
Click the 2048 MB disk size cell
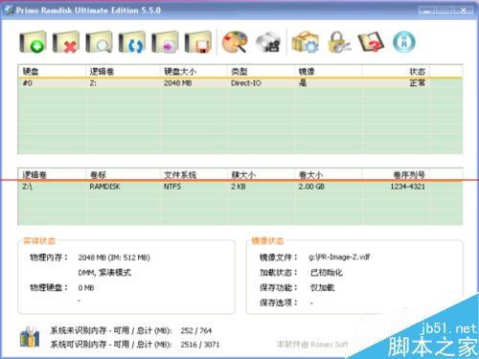pos(177,83)
